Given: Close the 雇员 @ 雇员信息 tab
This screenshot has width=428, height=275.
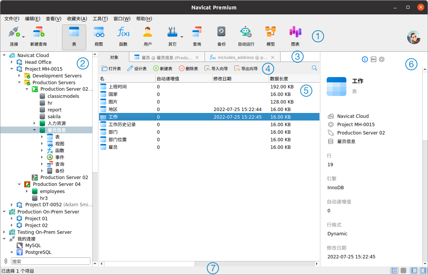Looking at the screenshot, I should click(197, 57).
